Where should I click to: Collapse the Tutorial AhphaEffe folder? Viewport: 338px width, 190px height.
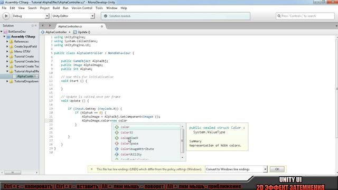coord(7,71)
